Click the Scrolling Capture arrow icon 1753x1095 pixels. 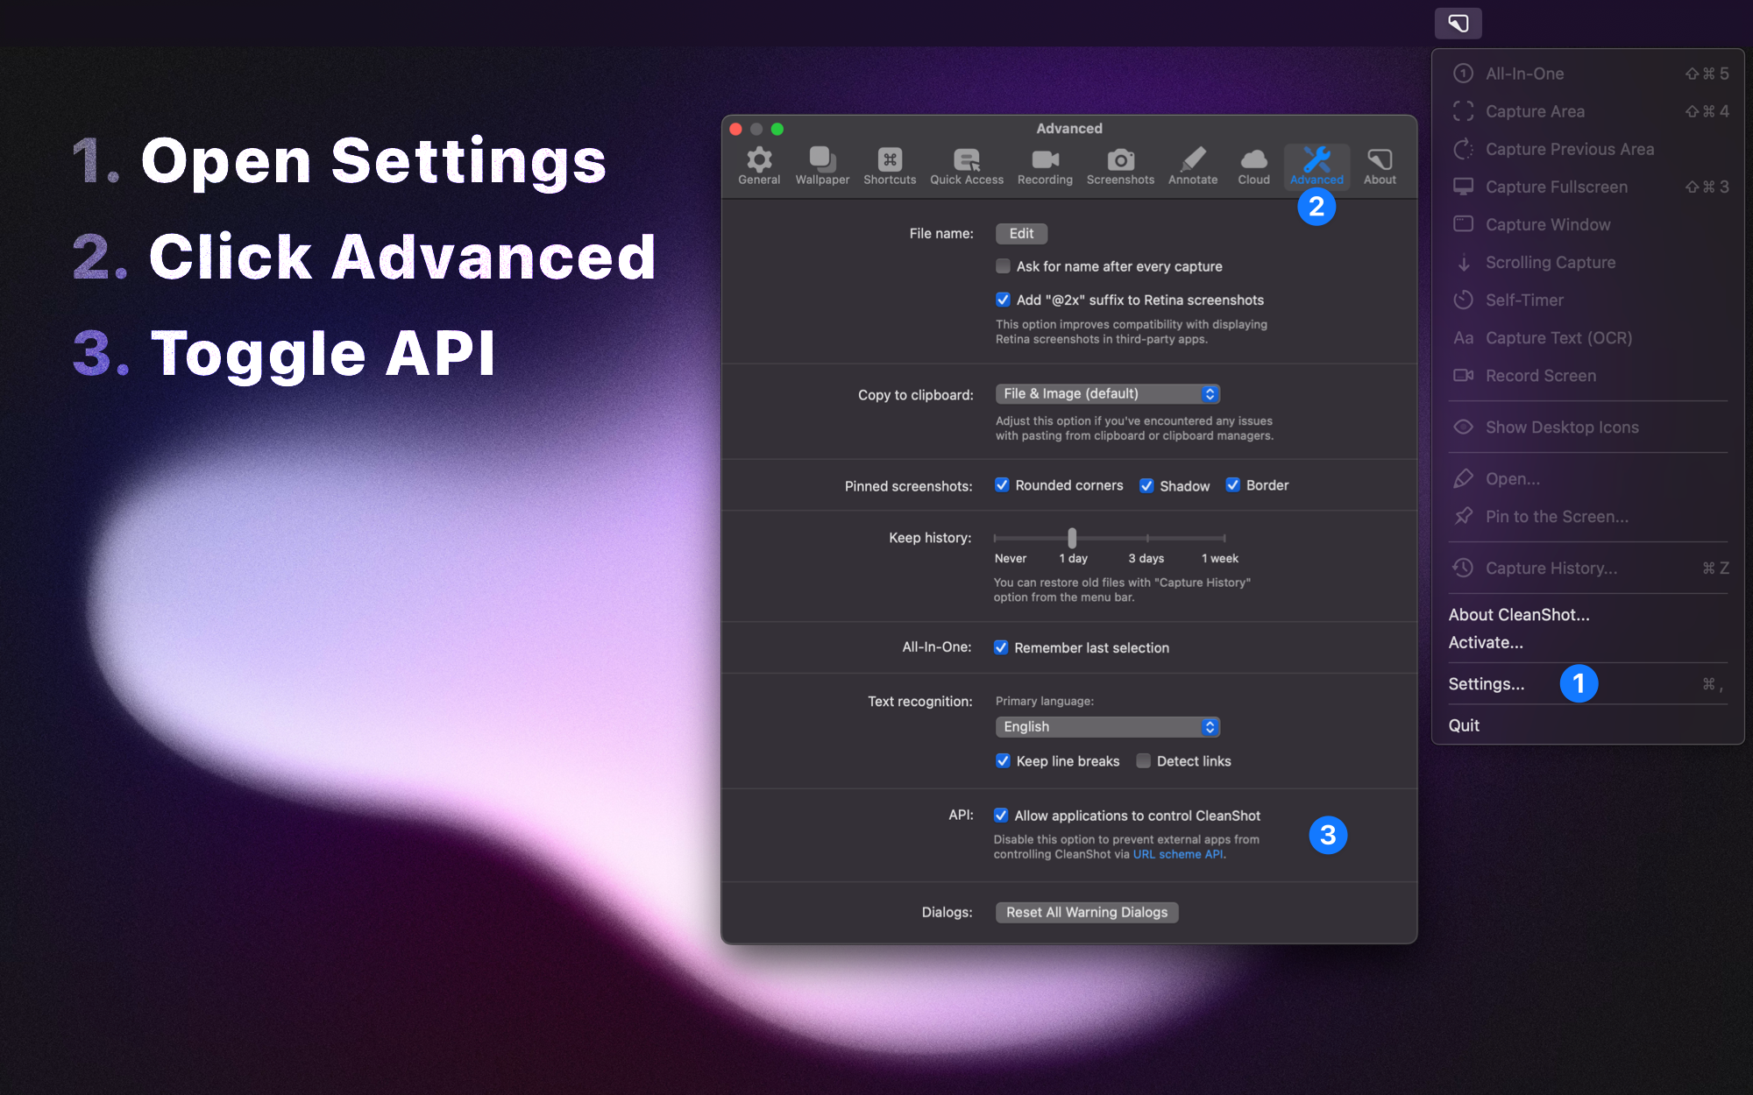(x=1463, y=262)
